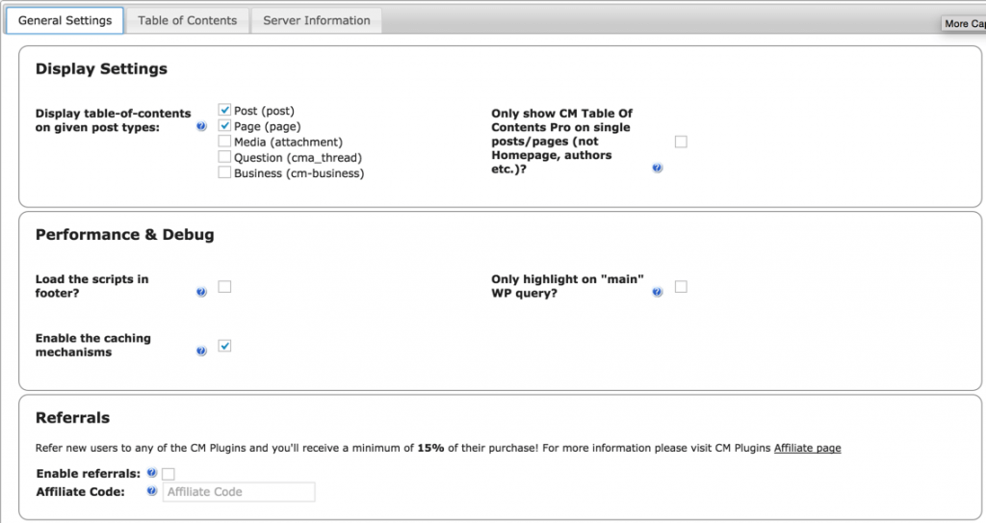
Task: Disable the caching mechanisms checkbox
Action: [x=224, y=346]
